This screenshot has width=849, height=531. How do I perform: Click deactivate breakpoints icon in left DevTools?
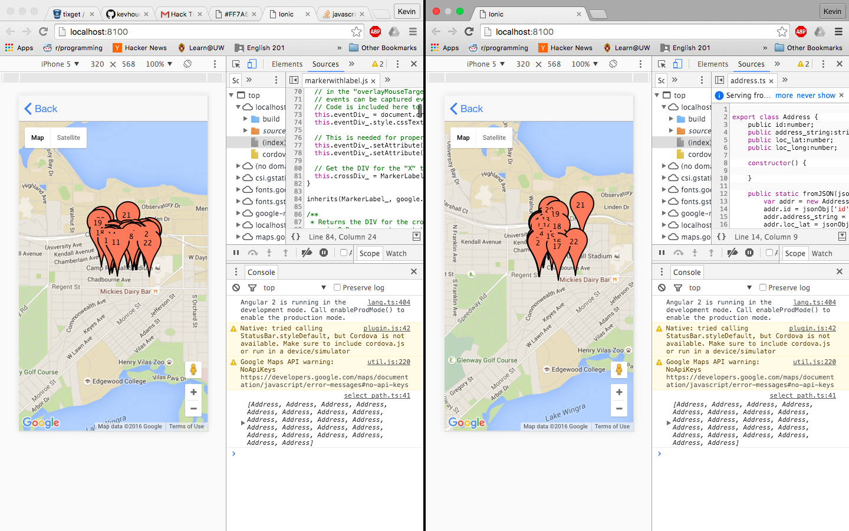307,253
